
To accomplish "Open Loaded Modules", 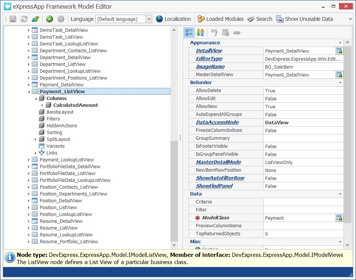I will [220, 19].
